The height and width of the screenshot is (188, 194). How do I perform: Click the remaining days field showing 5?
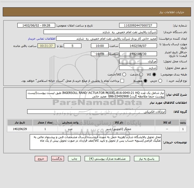click(73, 46)
